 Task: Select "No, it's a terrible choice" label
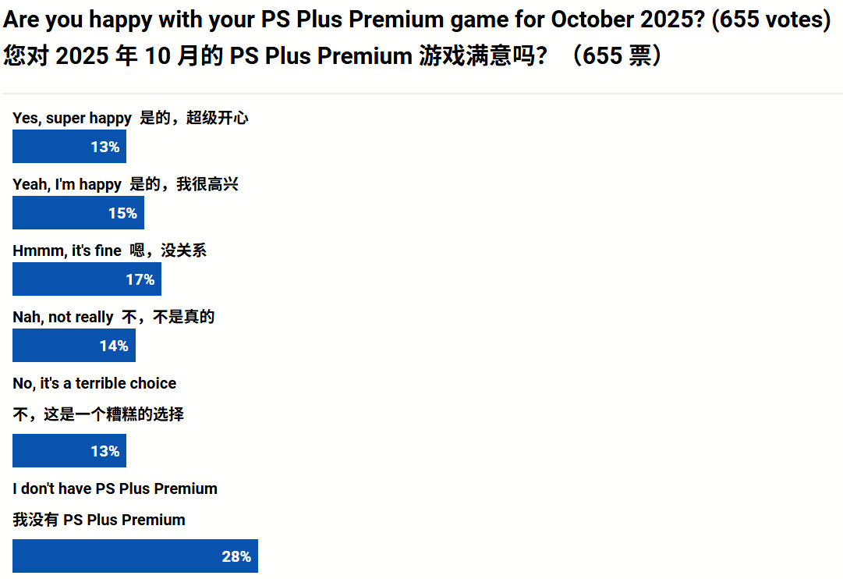click(x=94, y=383)
